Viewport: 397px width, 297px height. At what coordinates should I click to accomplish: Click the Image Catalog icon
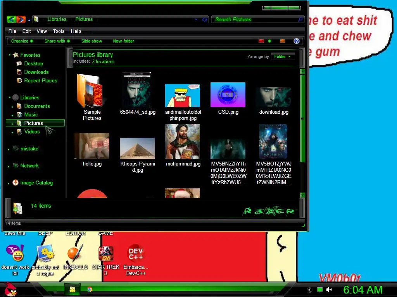point(16,183)
